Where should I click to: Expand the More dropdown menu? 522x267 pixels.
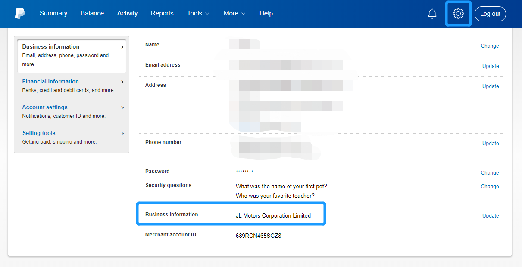[x=234, y=13]
